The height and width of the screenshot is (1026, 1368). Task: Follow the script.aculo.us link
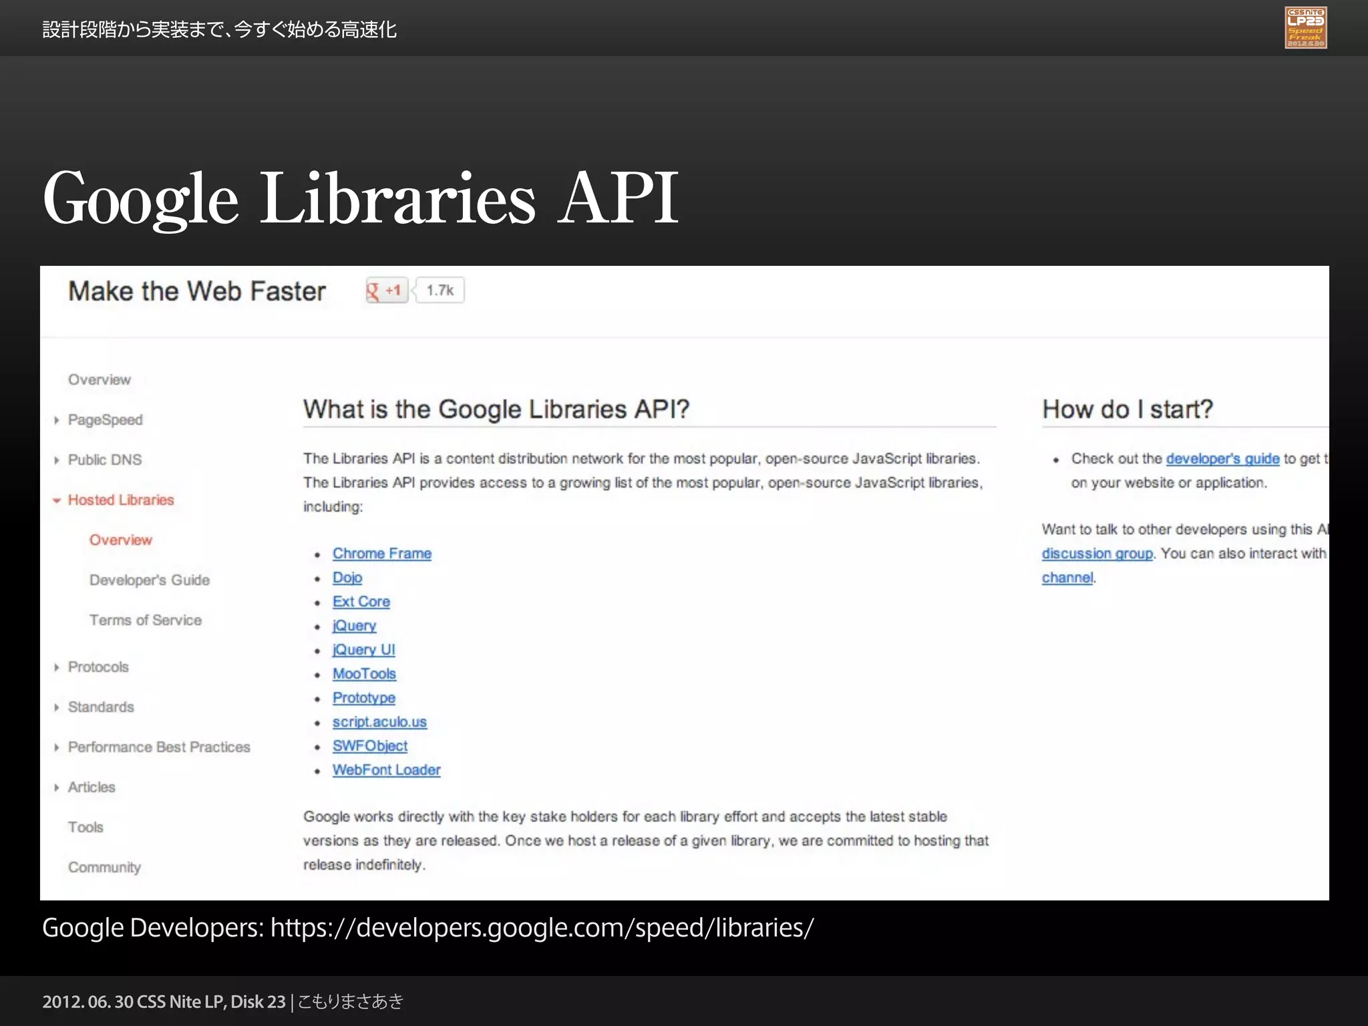coord(379,722)
